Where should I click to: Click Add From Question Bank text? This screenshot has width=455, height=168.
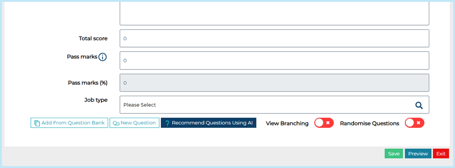pyautogui.click(x=73, y=123)
